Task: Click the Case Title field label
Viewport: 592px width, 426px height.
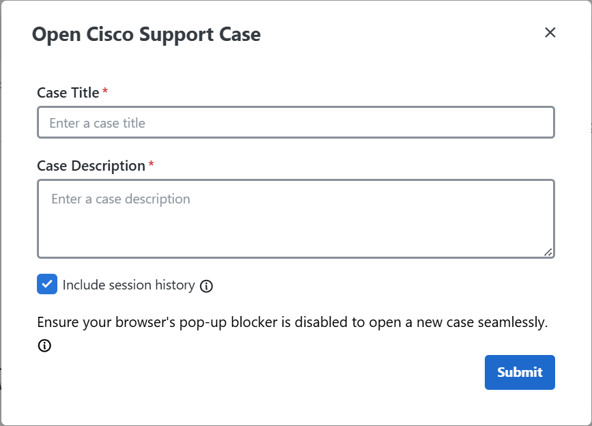Action: pos(68,93)
